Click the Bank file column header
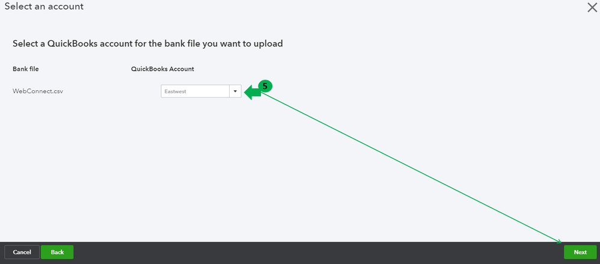600x264 pixels. point(25,69)
